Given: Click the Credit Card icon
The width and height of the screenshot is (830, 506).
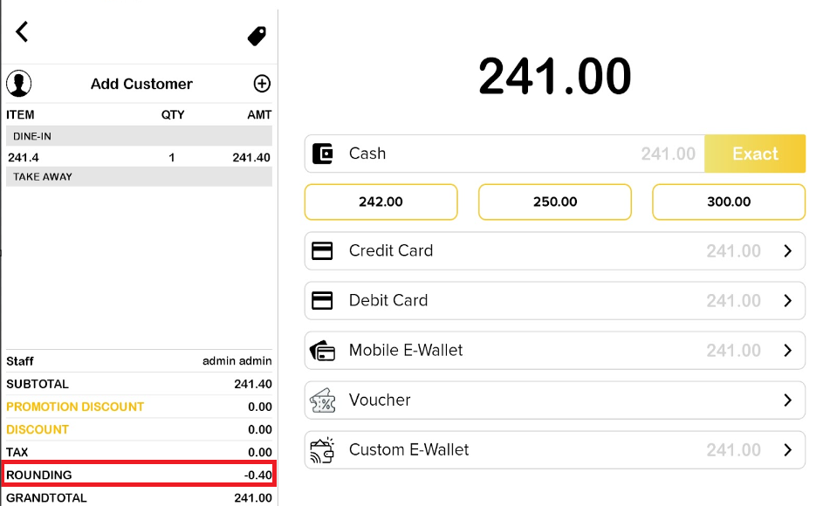Looking at the screenshot, I should coord(322,251).
